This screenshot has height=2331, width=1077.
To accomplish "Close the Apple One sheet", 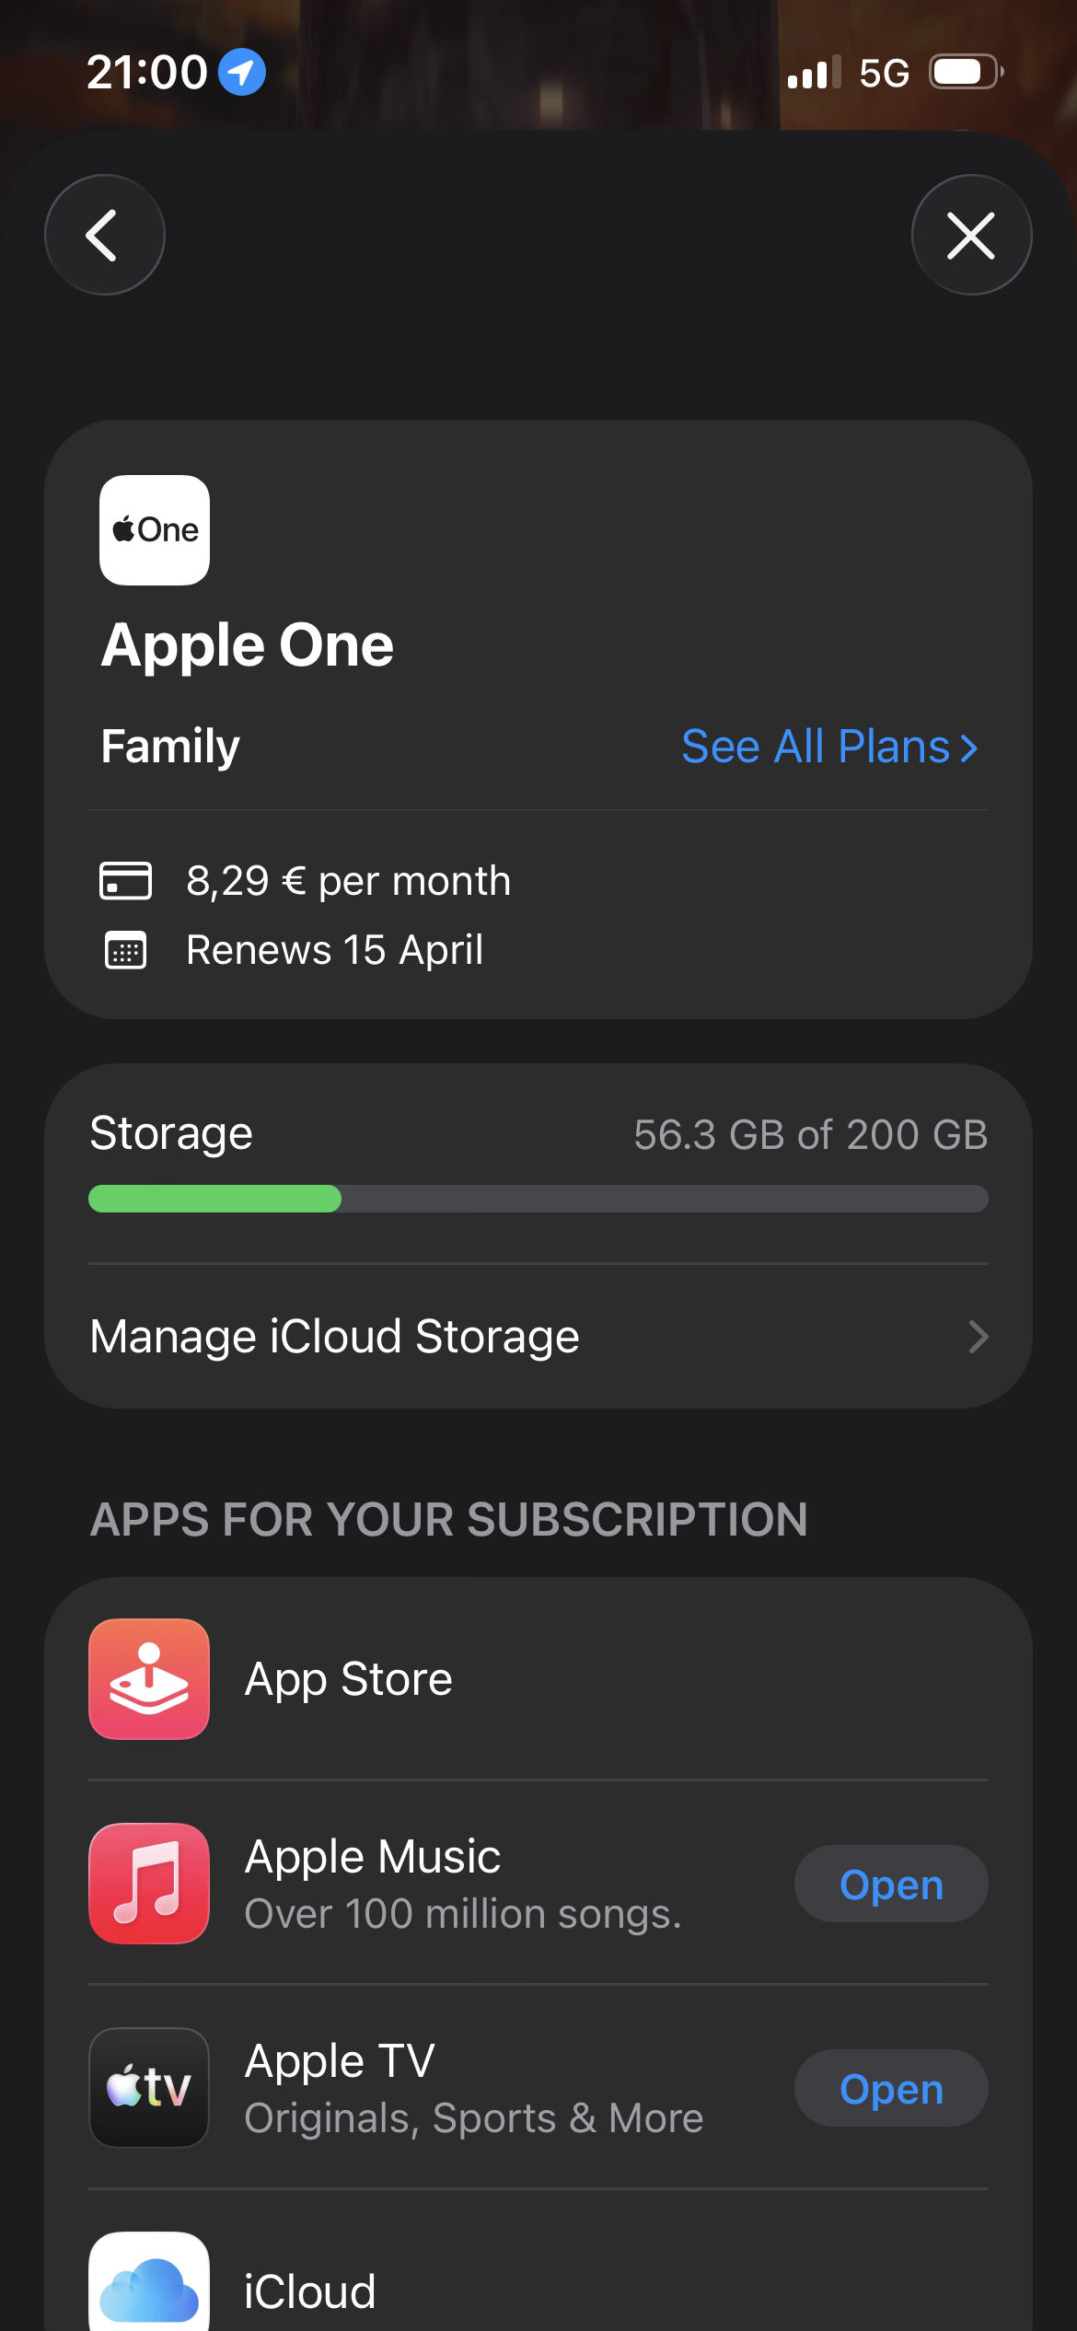I will click(x=971, y=235).
